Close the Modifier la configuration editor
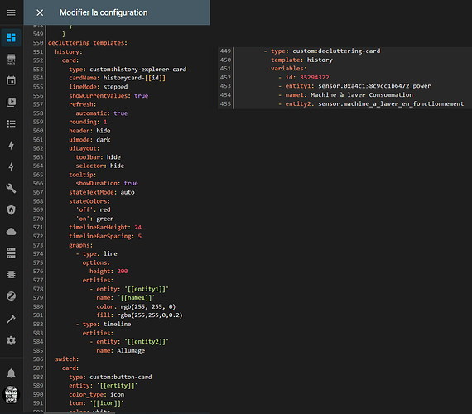472x414 pixels. point(40,12)
